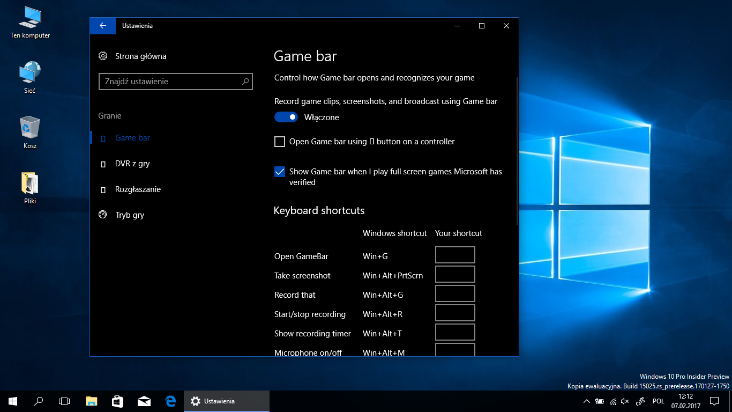Launch Microsoft Edge from the taskbar
Screen dimensions: 732x412
(170, 401)
